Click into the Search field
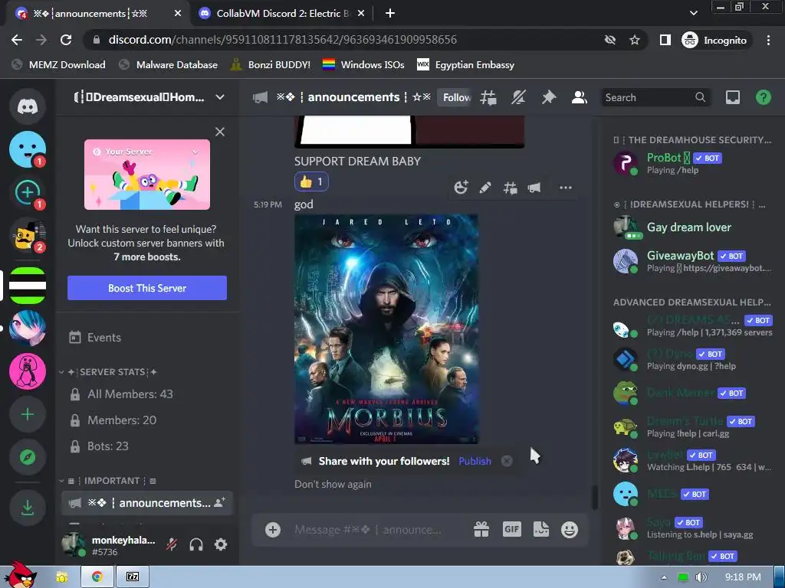Screen dimensions: 785x588 (x=656, y=97)
